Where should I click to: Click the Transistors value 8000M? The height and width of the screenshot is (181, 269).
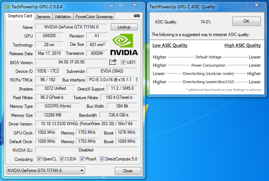point(97,53)
